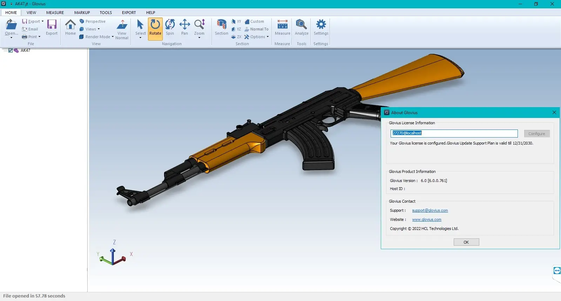Click the Glovius Version 6.0 text

tap(418, 181)
